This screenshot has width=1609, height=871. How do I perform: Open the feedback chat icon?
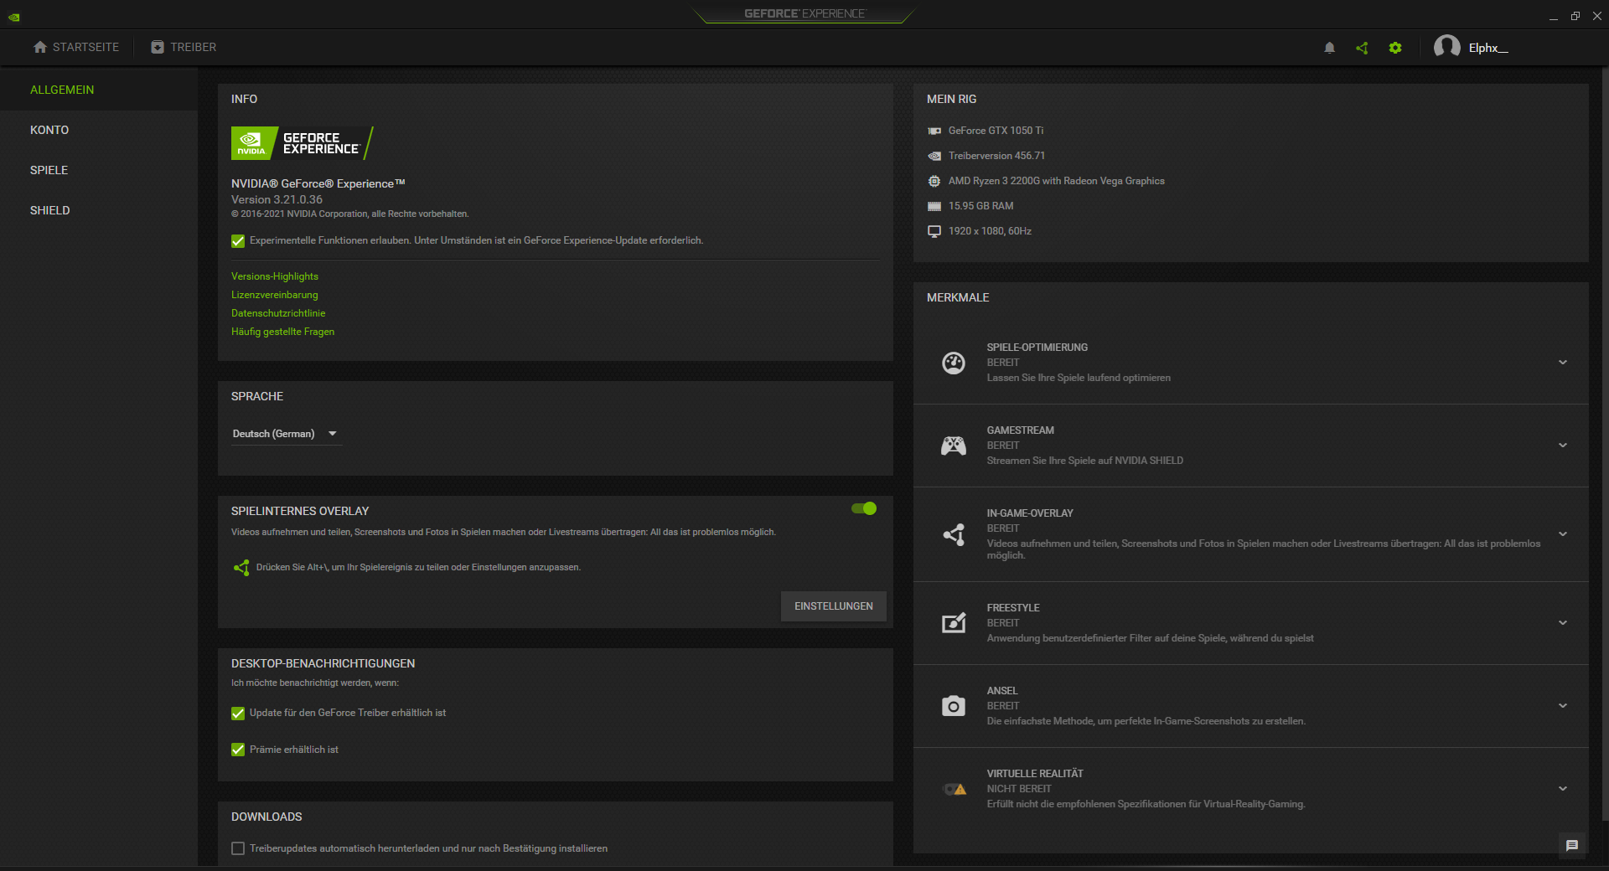(x=1572, y=846)
